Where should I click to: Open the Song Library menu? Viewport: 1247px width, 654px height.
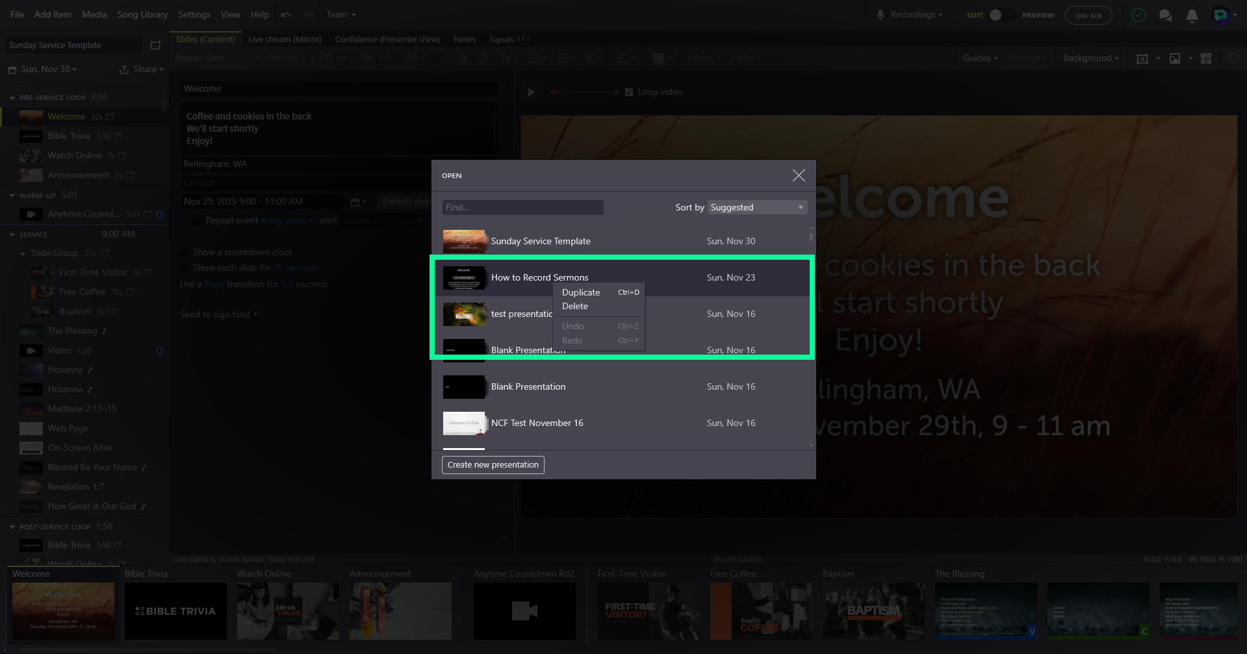pyautogui.click(x=142, y=14)
